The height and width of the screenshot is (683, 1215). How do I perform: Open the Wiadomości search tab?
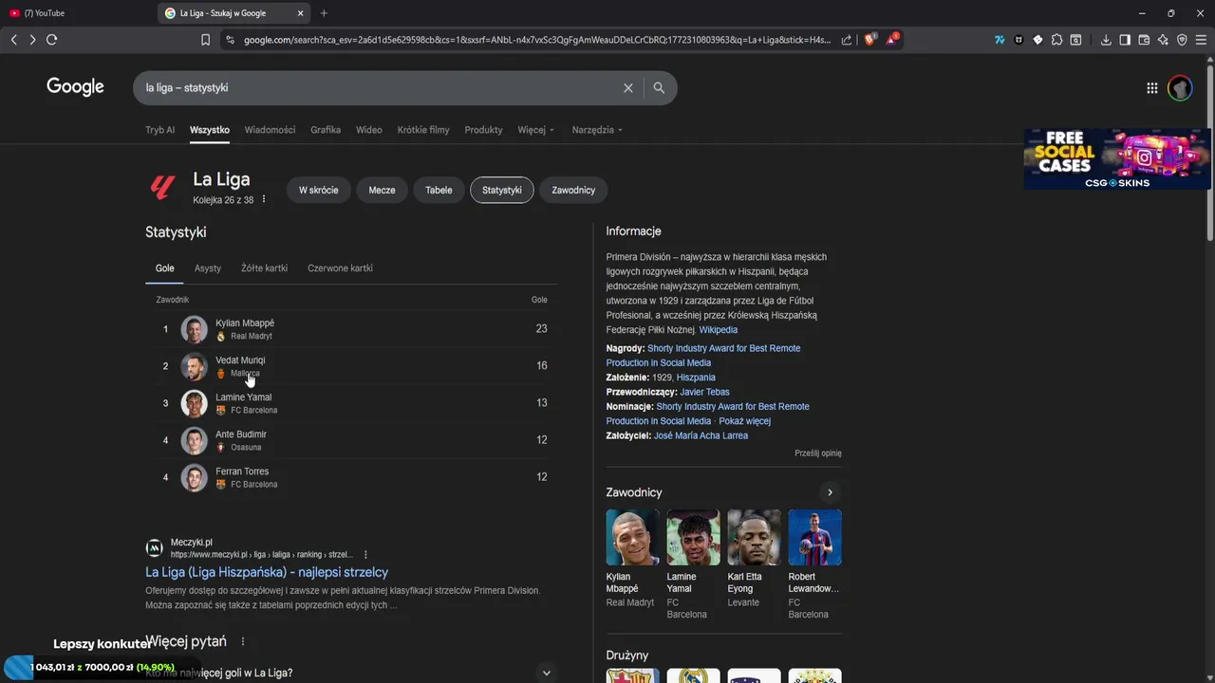point(270,130)
